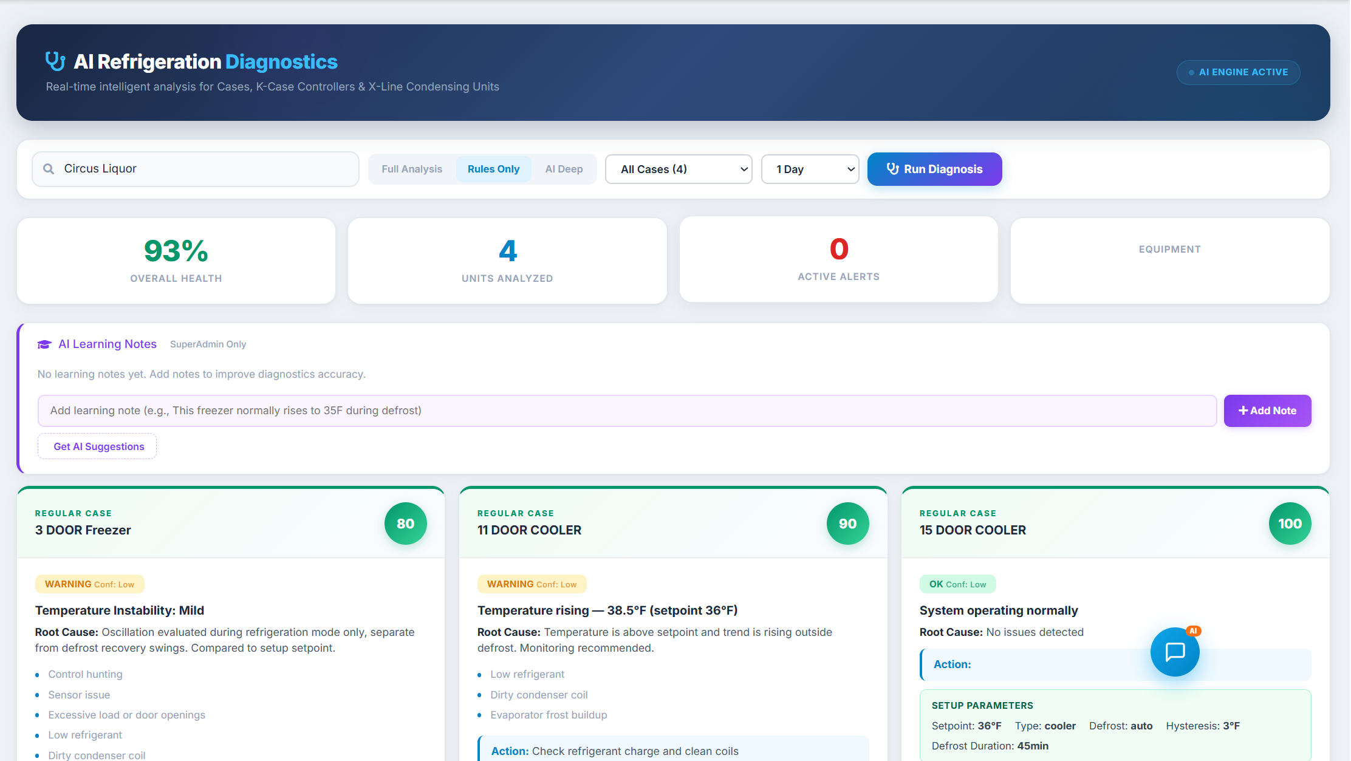Viewport: 1351px width, 761px height.
Task: Click 'Evaporator frost buildup' list item
Action: pyautogui.click(x=549, y=715)
